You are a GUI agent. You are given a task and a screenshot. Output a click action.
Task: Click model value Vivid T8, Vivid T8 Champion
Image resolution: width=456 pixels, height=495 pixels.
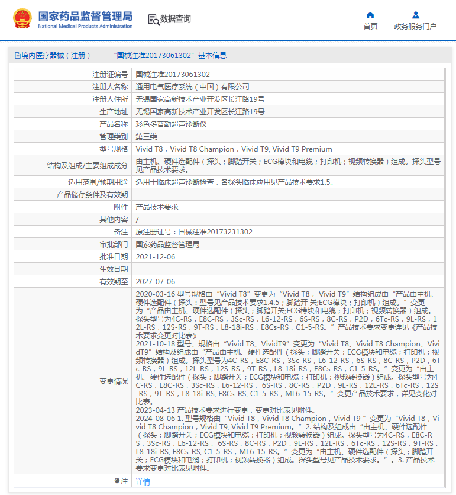click(234, 149)
